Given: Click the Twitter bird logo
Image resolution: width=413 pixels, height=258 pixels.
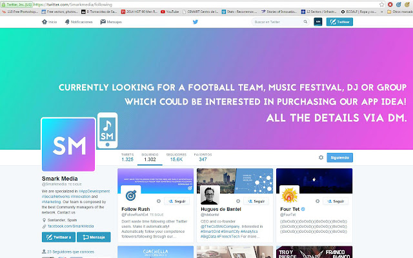Looking at the screenshot, I should pos(195,22).
